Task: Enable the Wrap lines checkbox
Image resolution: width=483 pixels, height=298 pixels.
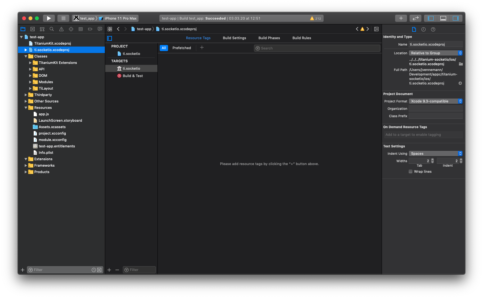Action: (411, 171)
